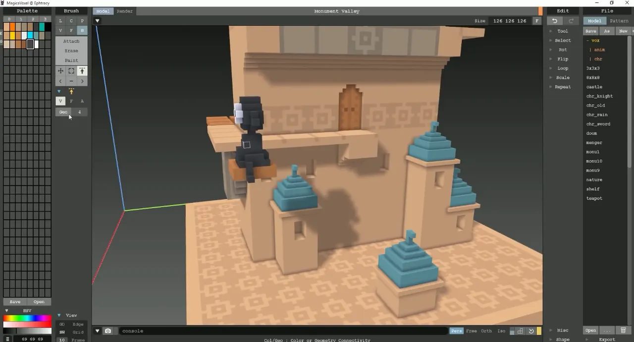
Task: Click the right chevron brush button
Action: [82, 81]
